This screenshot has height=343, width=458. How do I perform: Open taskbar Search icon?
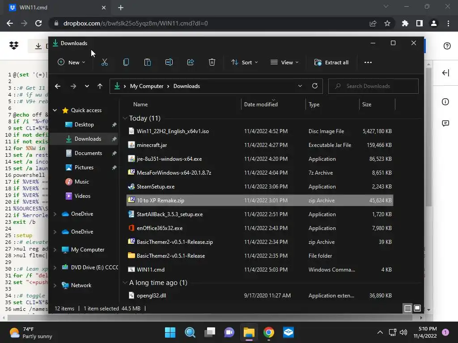click(x=190, y=332)
